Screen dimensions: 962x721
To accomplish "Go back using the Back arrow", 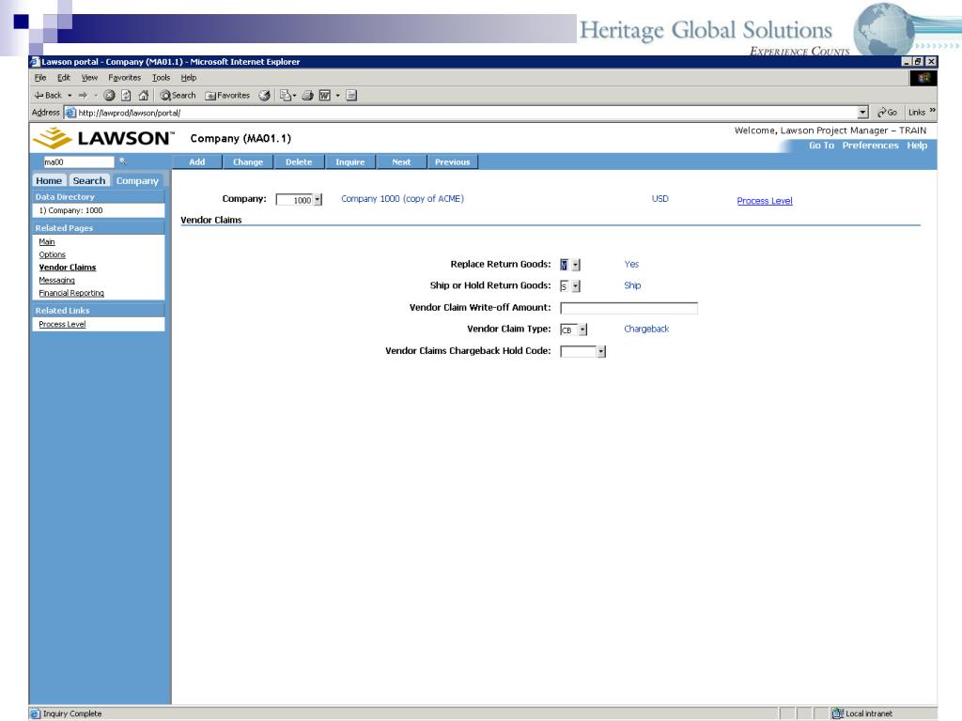I will (48, 95).
